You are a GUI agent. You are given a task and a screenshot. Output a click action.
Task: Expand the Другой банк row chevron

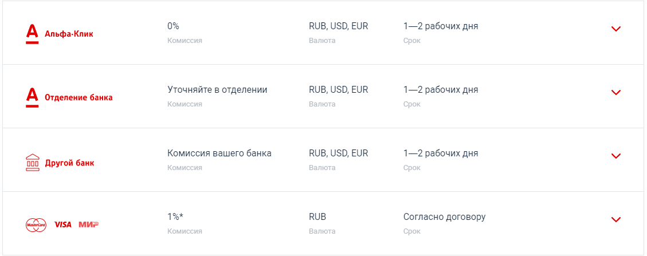tap(616, 156)
